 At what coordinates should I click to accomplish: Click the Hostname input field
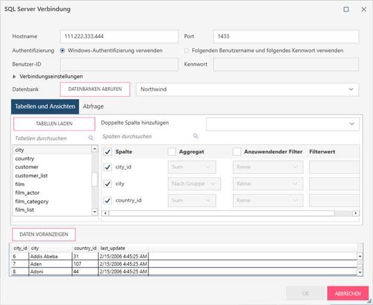[x=119, y=37]
